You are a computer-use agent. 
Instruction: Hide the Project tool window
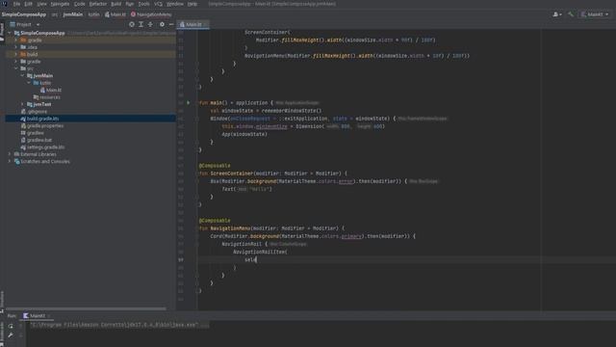point(171,24)
